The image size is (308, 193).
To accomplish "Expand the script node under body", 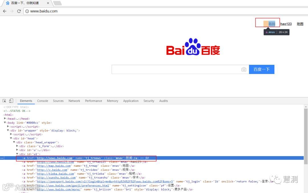I will pos(8,126).
